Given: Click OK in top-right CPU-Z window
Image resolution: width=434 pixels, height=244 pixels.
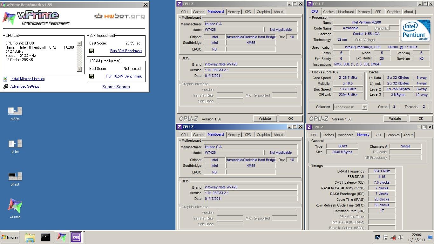Looking at the screenshot, I should (x=421, y=119).
